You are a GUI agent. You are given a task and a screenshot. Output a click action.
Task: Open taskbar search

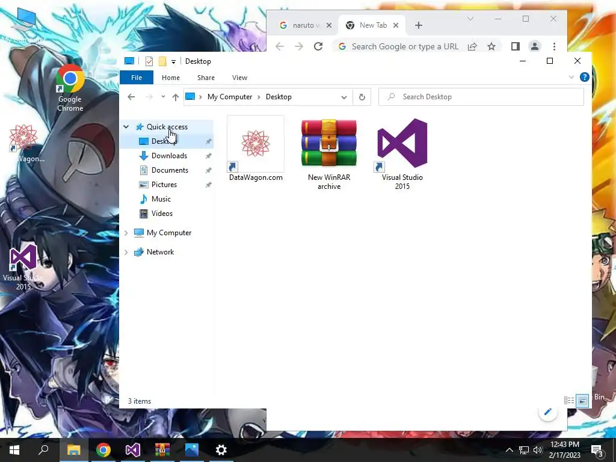[43, 450]
